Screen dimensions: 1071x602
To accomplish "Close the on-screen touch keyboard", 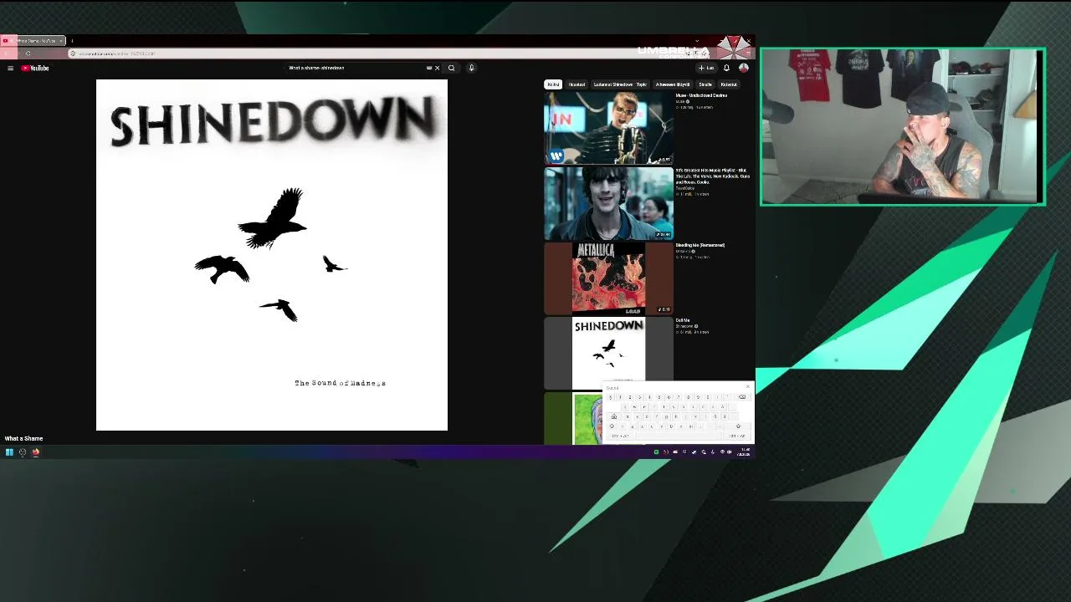I will coord(747,386).
